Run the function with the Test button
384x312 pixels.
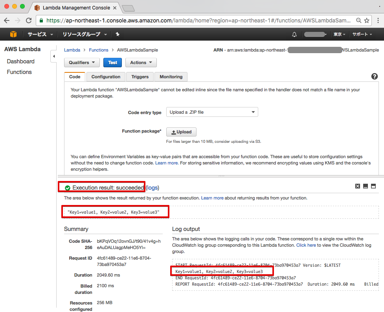point(112,62)
